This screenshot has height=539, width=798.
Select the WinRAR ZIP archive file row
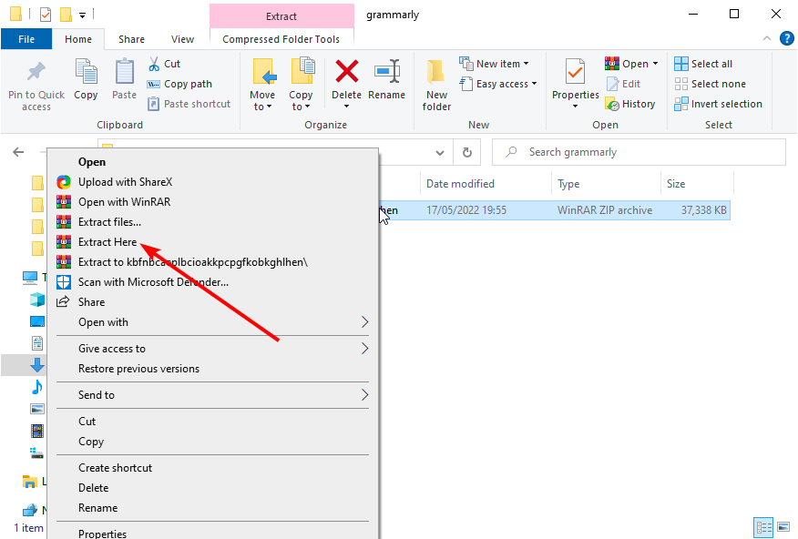click(555, 210)
